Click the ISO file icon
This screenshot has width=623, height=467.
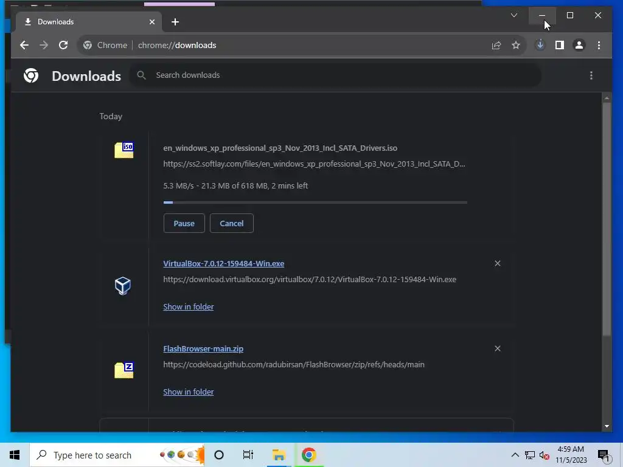click(124, 150)
